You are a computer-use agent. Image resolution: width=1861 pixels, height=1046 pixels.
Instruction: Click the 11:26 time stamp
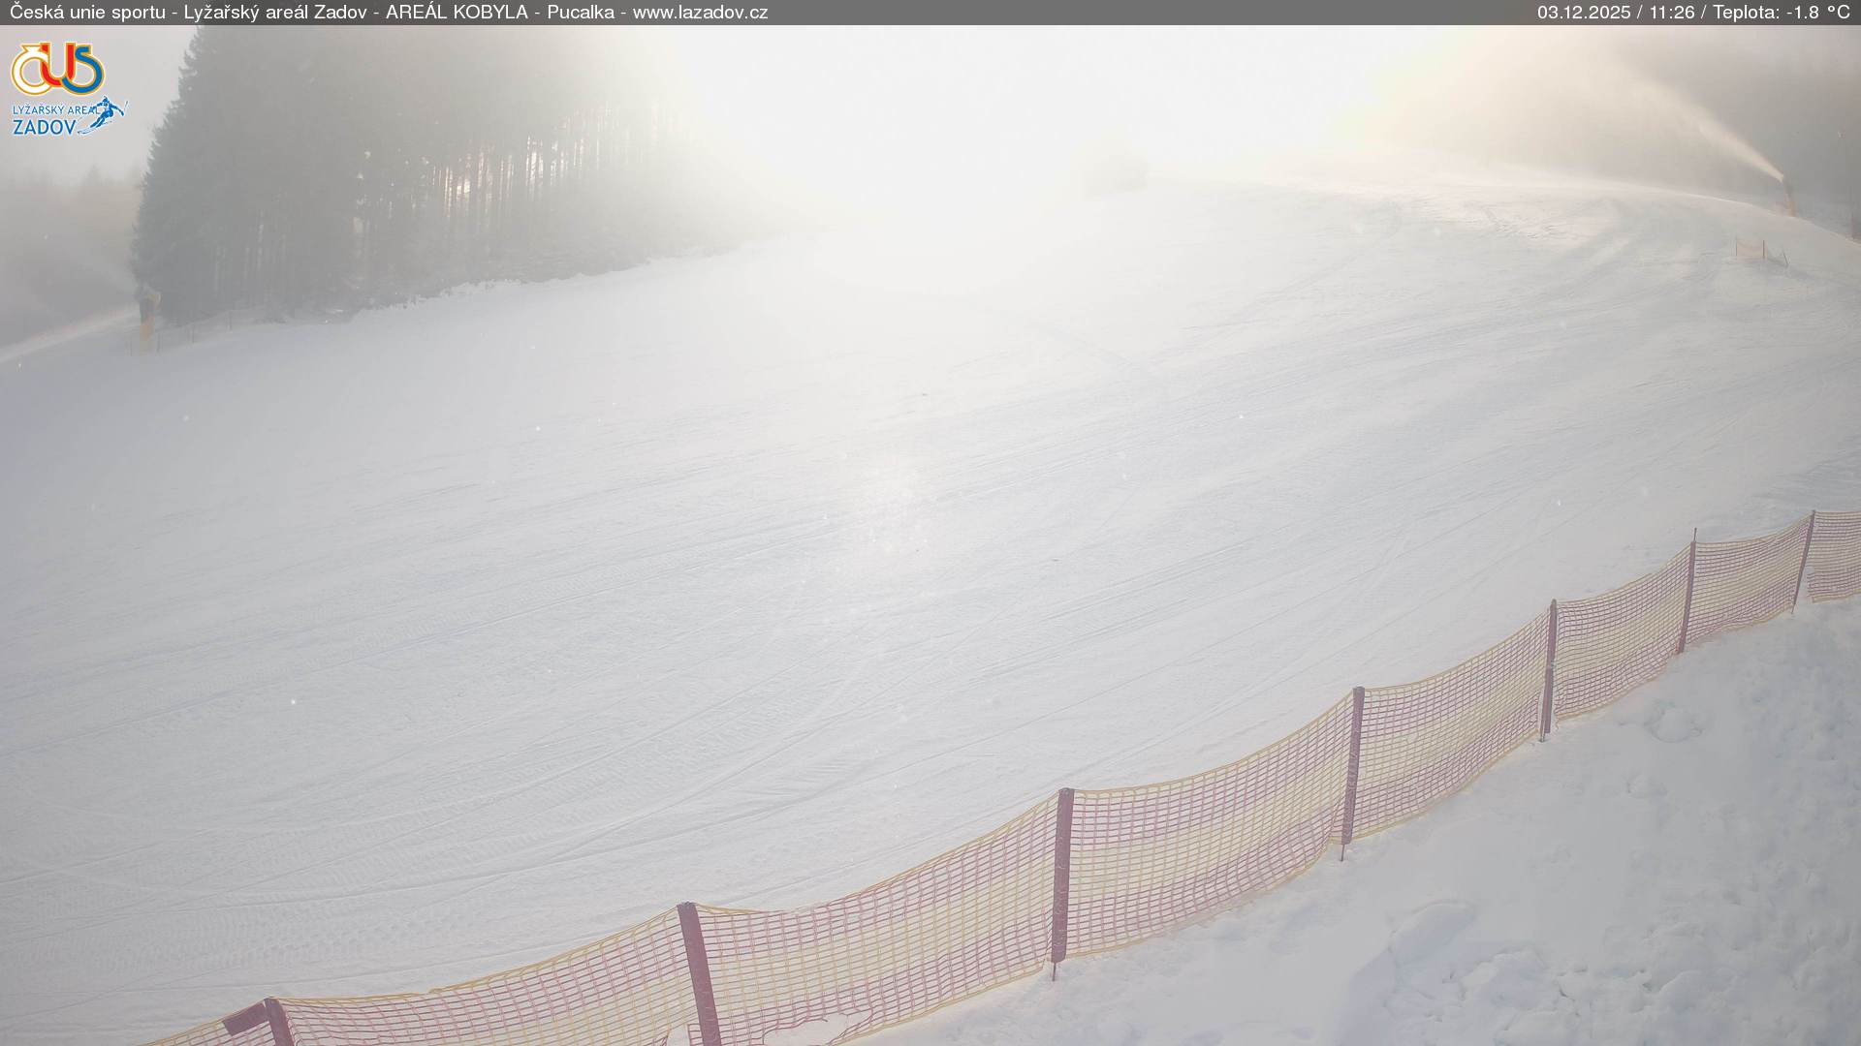pos(1671,13)
